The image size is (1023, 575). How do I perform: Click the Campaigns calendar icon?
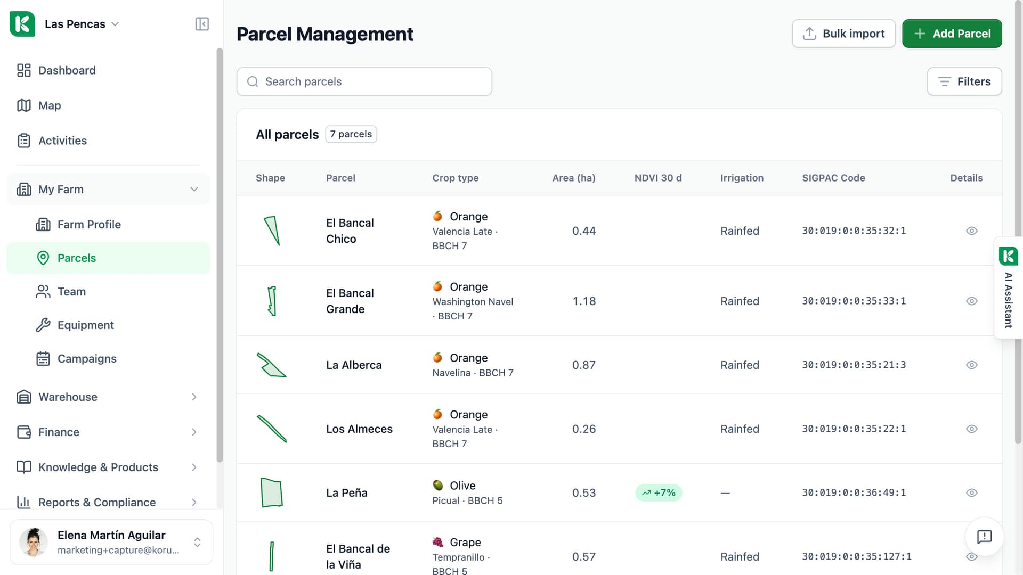pyautogui.click(x=43, y=359)
